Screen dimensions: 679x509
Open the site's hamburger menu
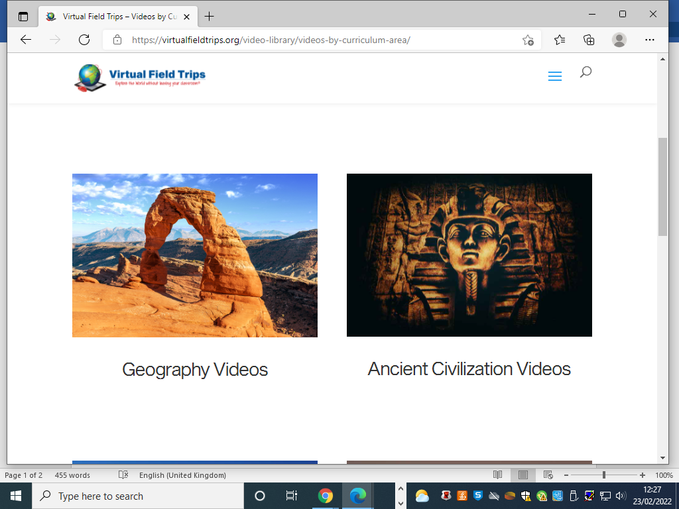555,77
